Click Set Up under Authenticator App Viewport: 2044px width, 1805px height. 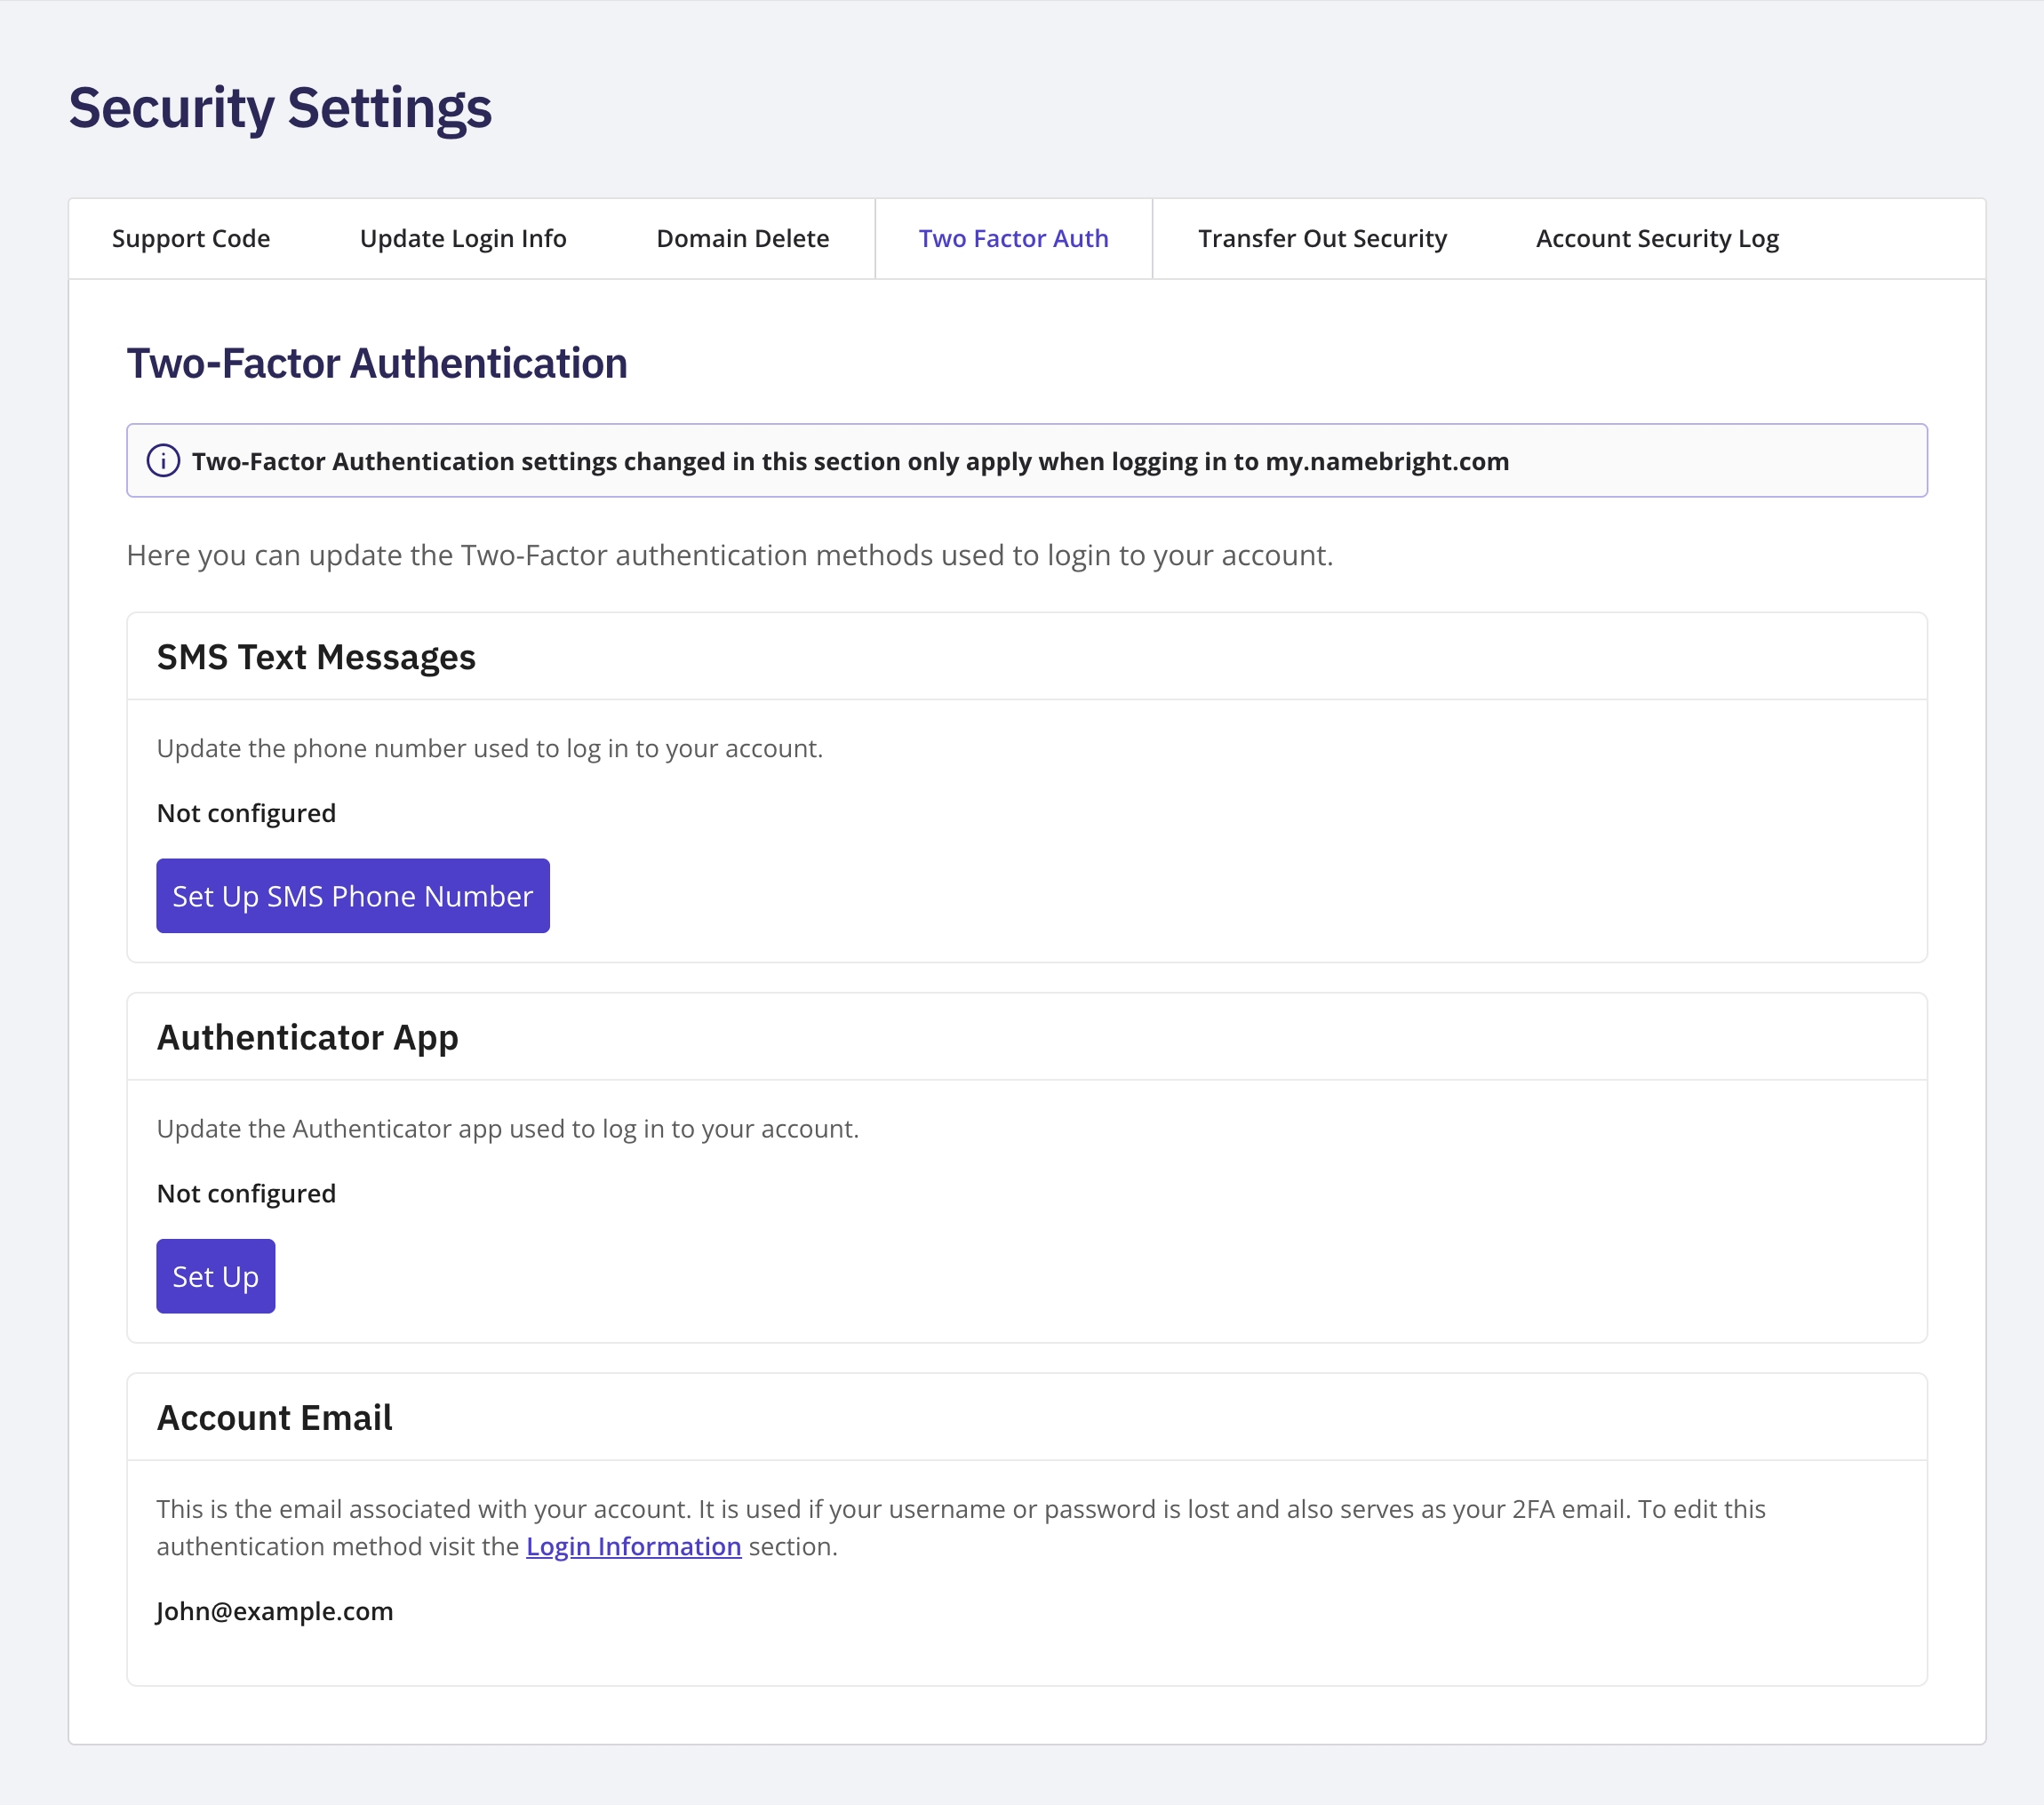[x=216, y=1276]
